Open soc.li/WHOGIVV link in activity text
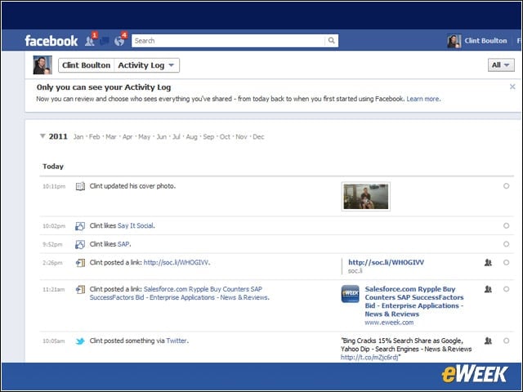The height and width of the screenshot is (392, 523). [176, 262]
